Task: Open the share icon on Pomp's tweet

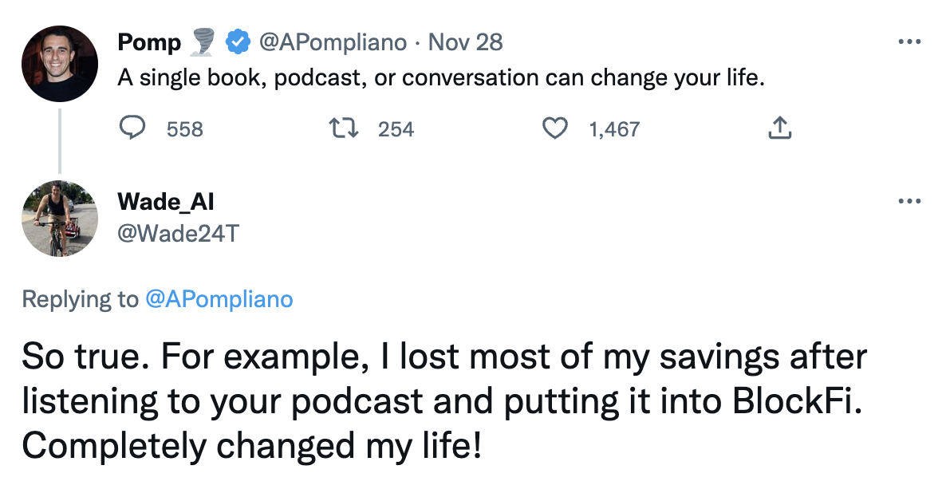Action: 779,128
